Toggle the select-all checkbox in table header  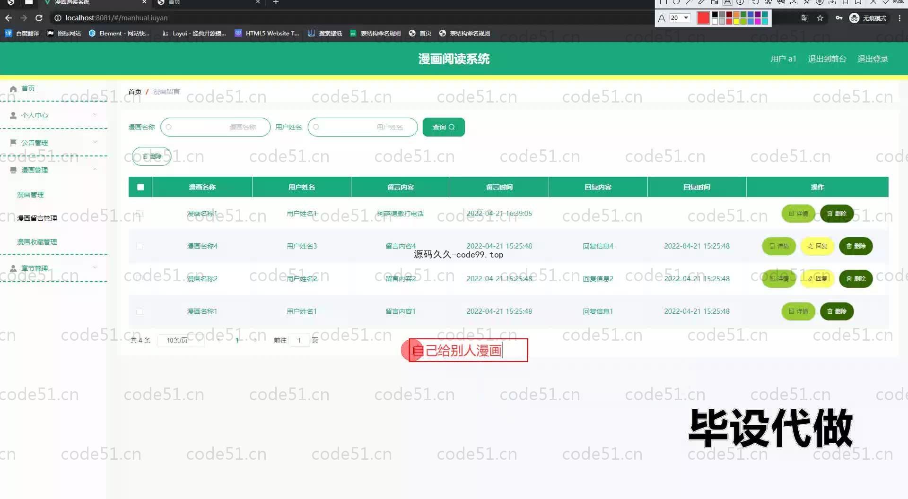click(140, 187)
